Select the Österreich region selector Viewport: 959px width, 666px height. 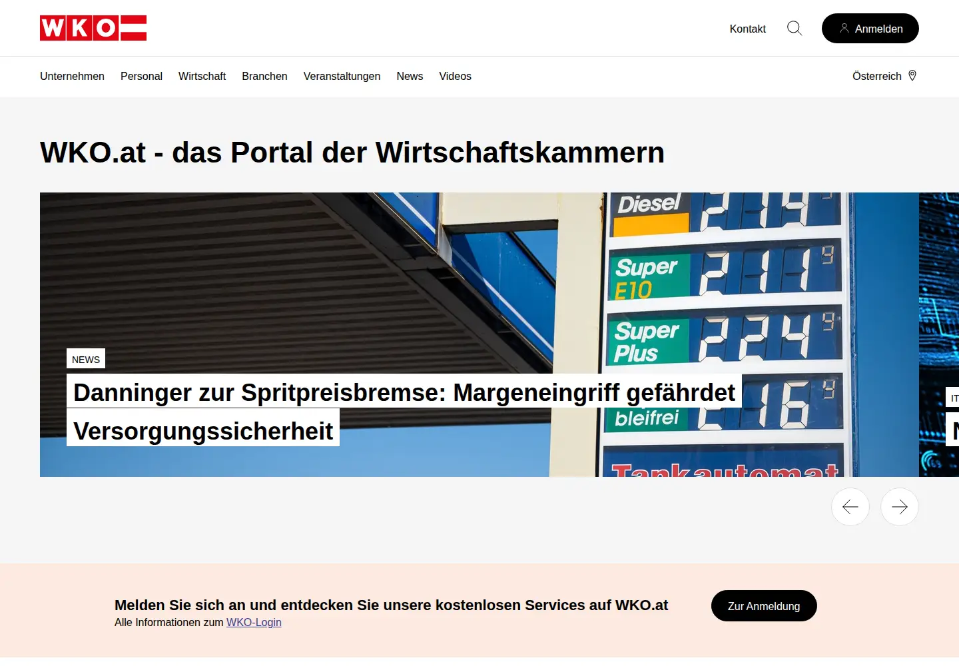pyautogui.click(x=884, y=76)
